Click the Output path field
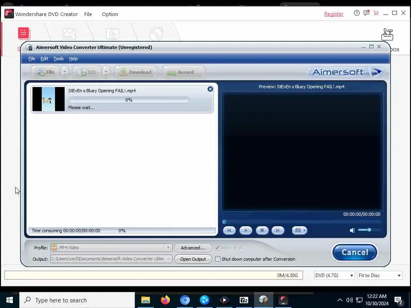411x308 pixels. tap(108, 259)
